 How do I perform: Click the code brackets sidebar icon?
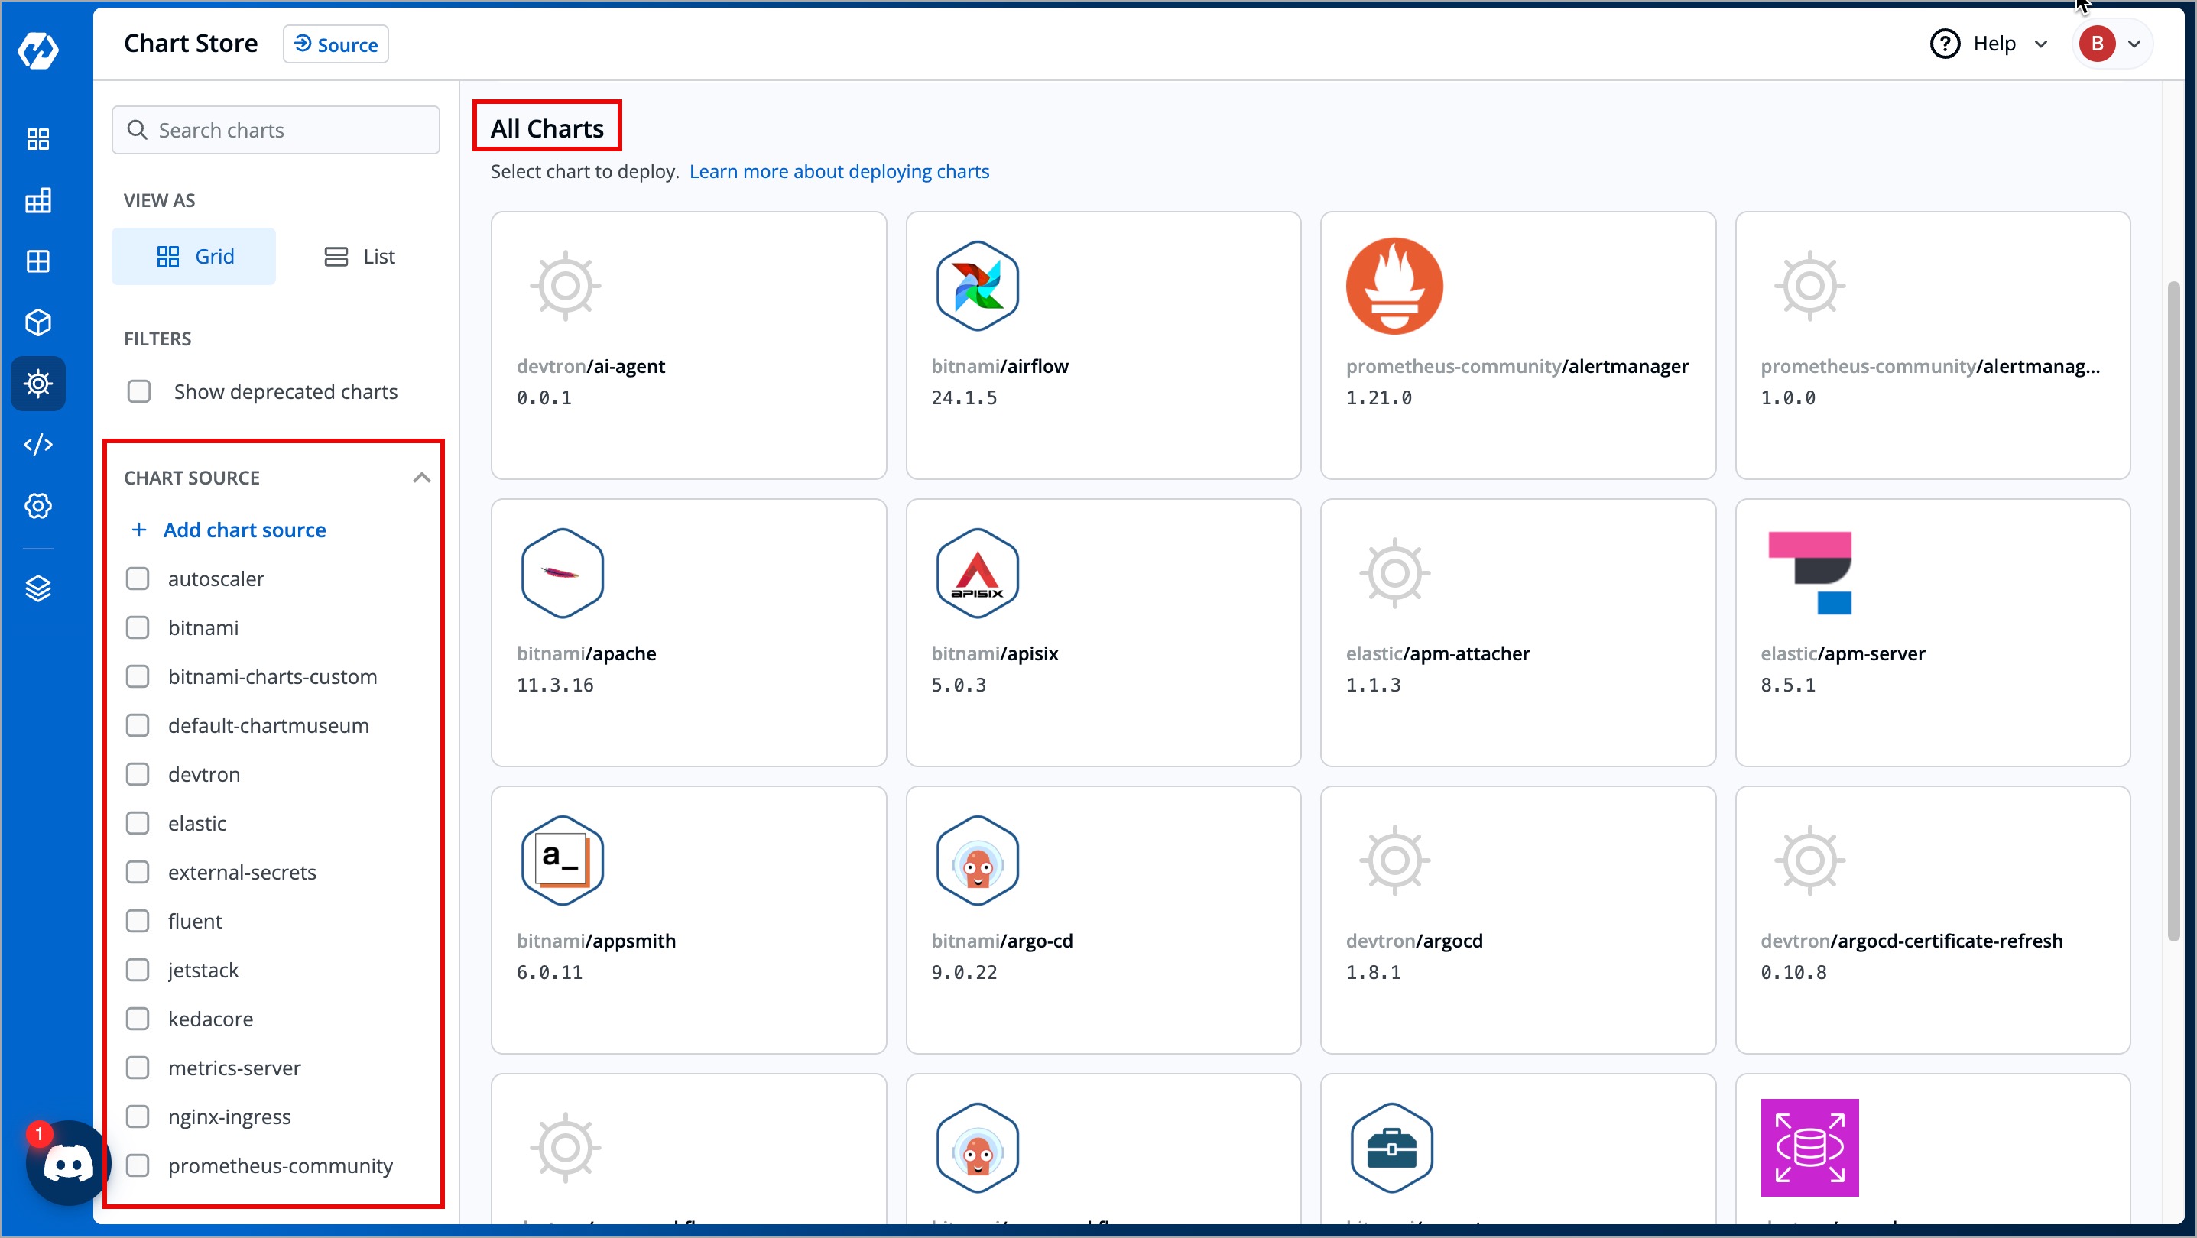(38, 444)
